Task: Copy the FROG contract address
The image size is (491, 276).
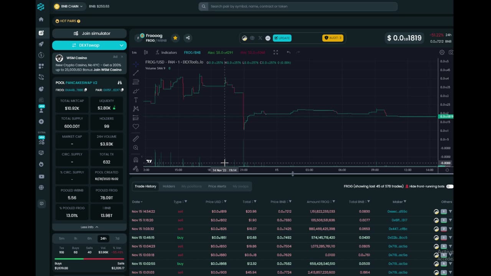Action: 86,90
